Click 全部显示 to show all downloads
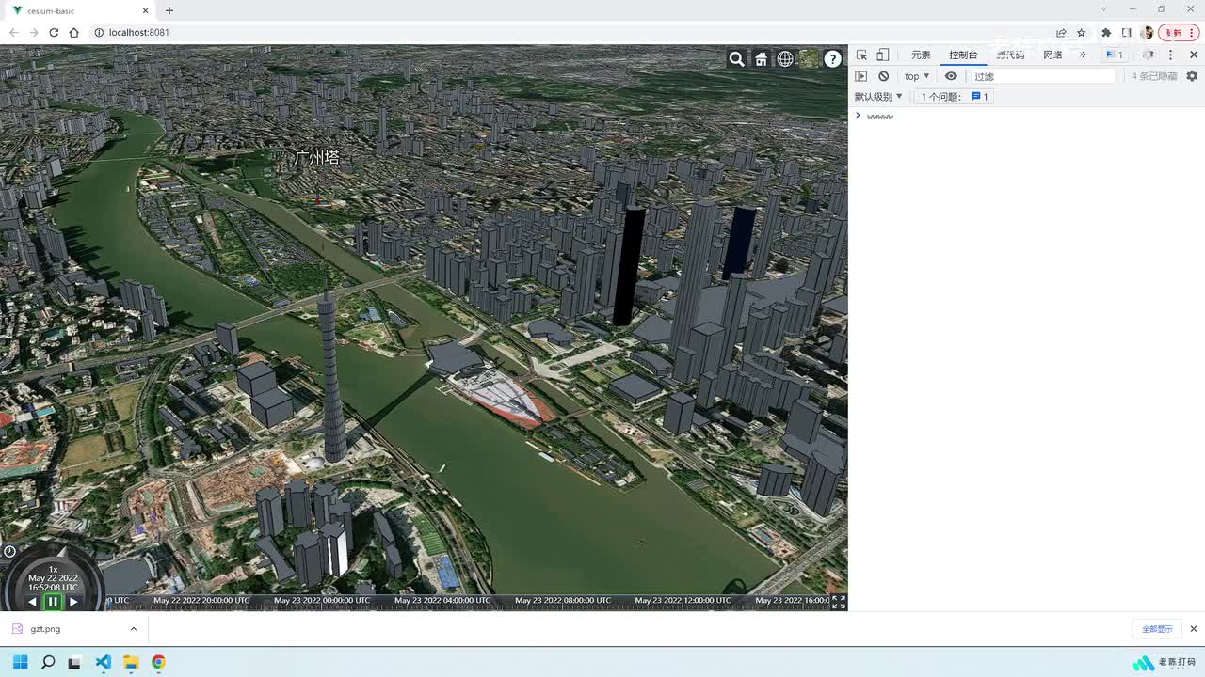Viewport: 1205px width, 677px height. [x=1157, y=629]
